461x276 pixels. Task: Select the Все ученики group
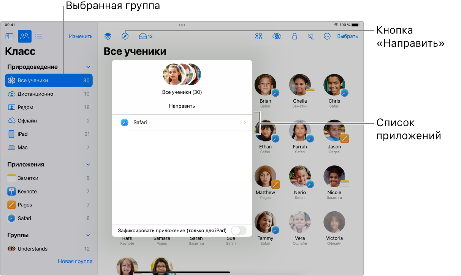(x=49, y=80)
